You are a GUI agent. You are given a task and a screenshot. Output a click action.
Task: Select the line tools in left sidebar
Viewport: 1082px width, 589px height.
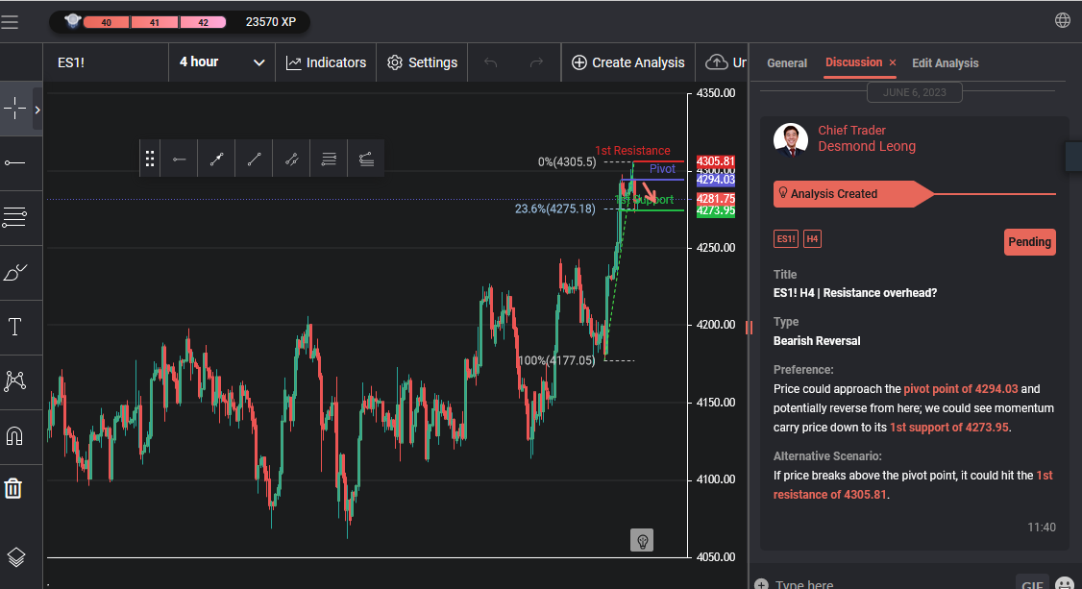pyautogui.click(x=14, y=162)
